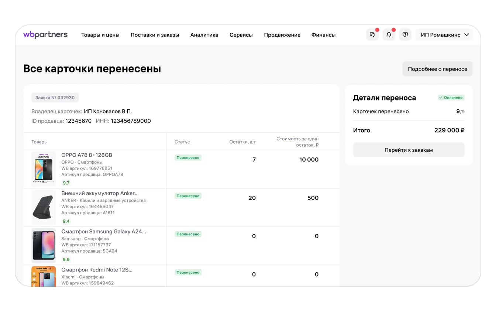Open the Аналитика menu

tap(204, 35)
